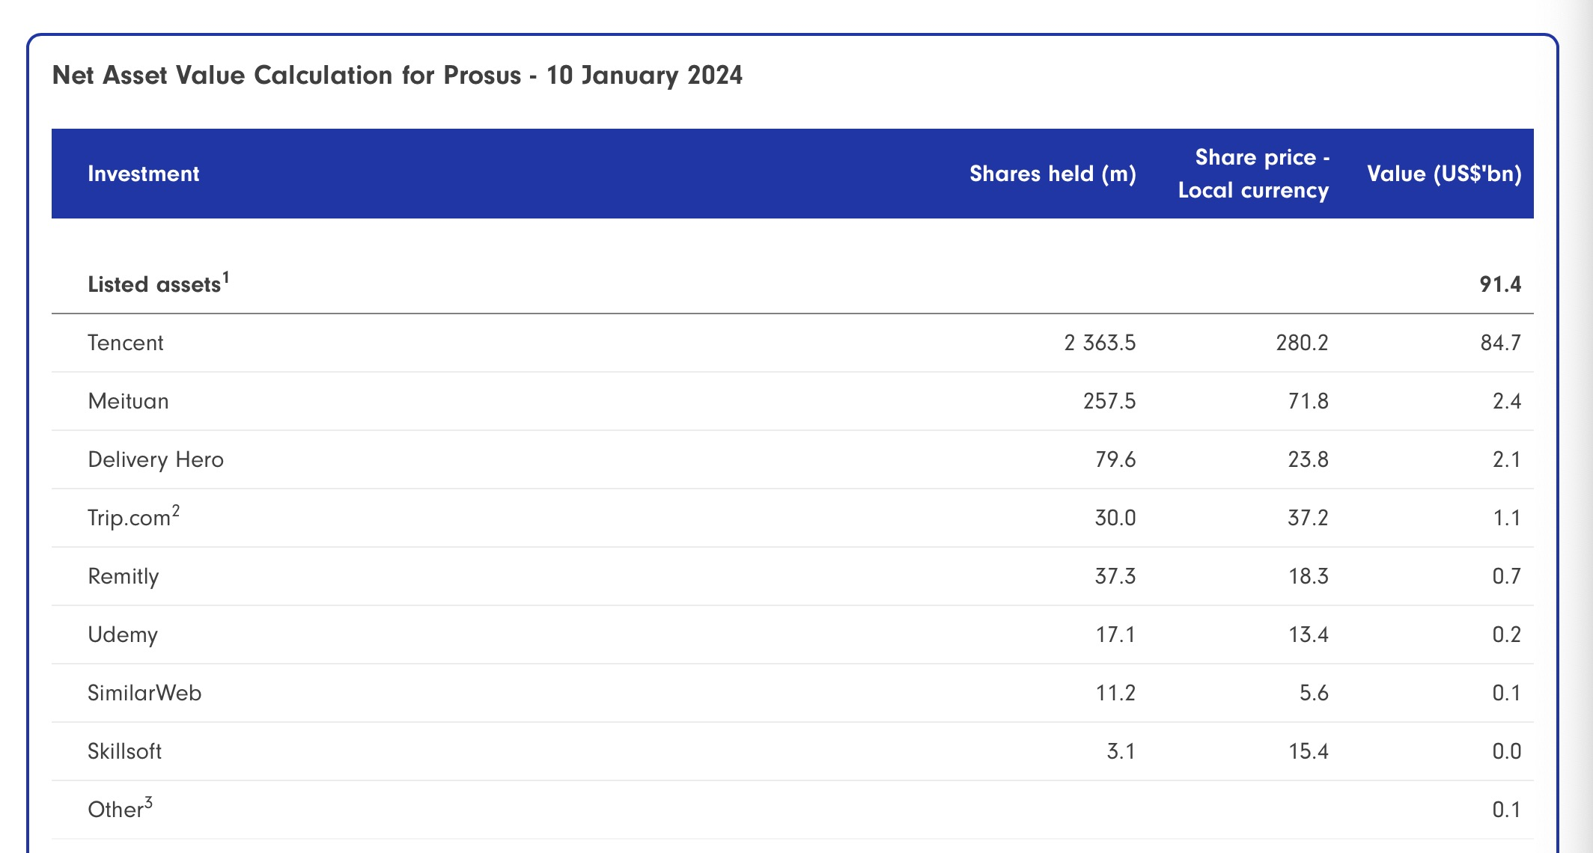Screen dimensions: 1593x853
Task: Click the Delivery Hero row label
Action: pyautogui.click(x=156, y=459)
